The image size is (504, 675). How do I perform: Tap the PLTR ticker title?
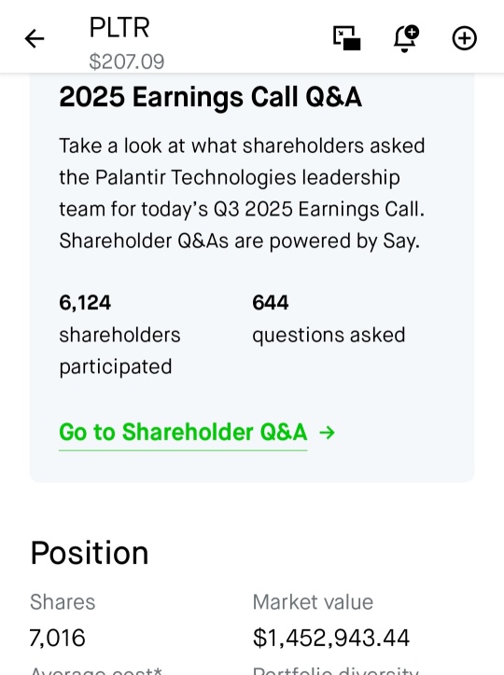(119, 28)
